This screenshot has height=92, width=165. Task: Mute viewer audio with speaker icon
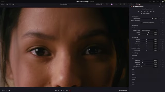coord(9,90)
